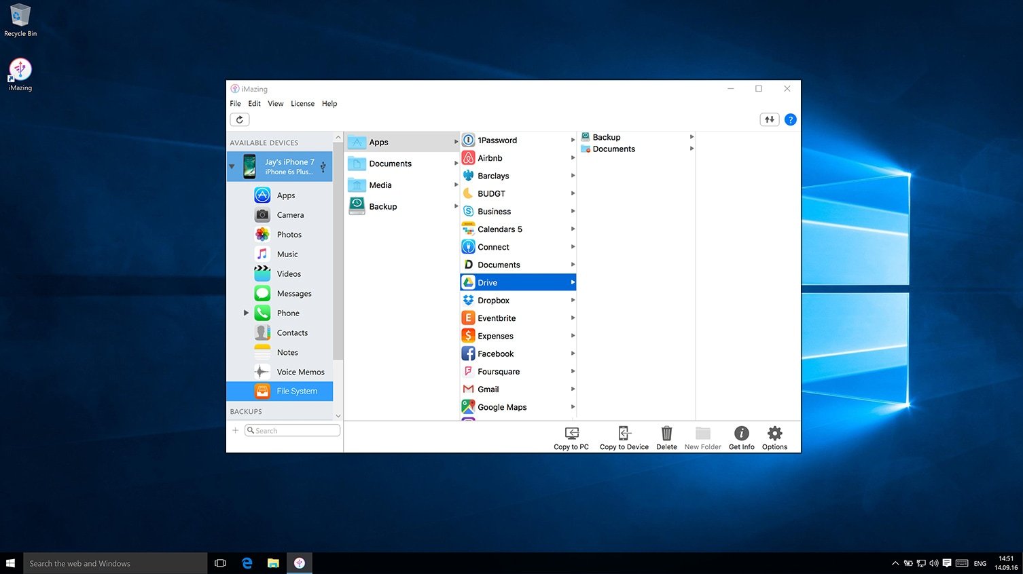Expand the Drive row arrow
This screenshot has width=1023, height=574.
(573, 282)
